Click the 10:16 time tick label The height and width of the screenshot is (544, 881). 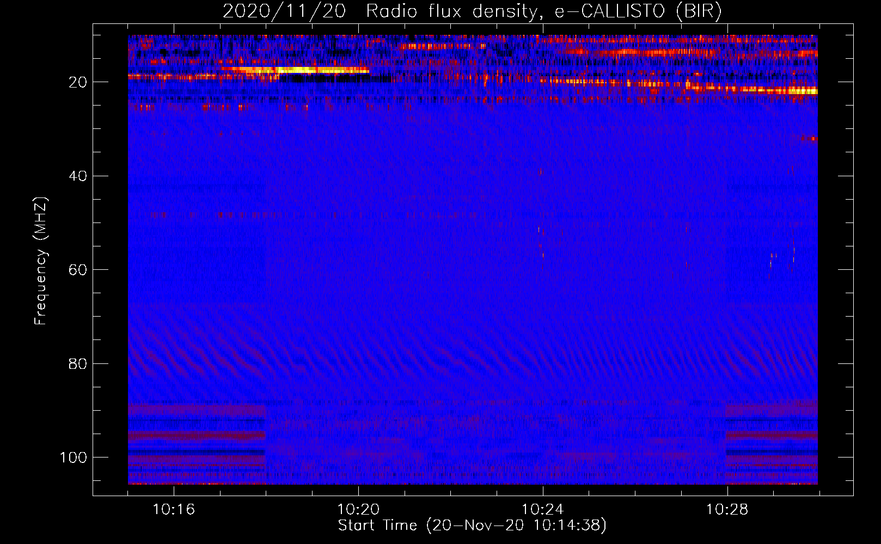(x=174, y=510)
